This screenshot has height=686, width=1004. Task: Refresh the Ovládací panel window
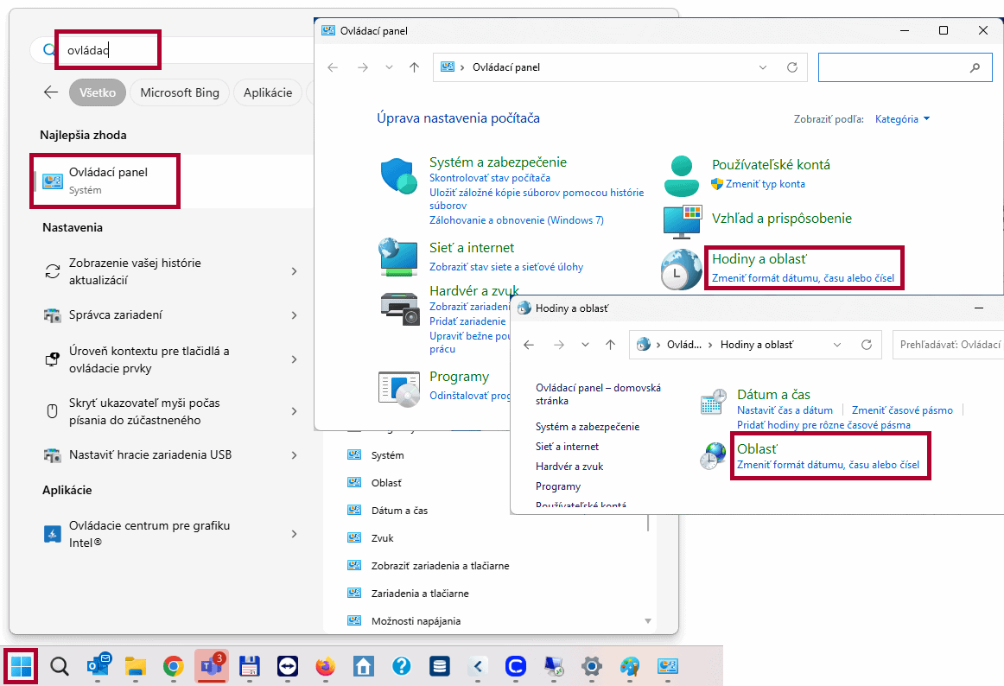pyautogui.click(x=791, y=67)
